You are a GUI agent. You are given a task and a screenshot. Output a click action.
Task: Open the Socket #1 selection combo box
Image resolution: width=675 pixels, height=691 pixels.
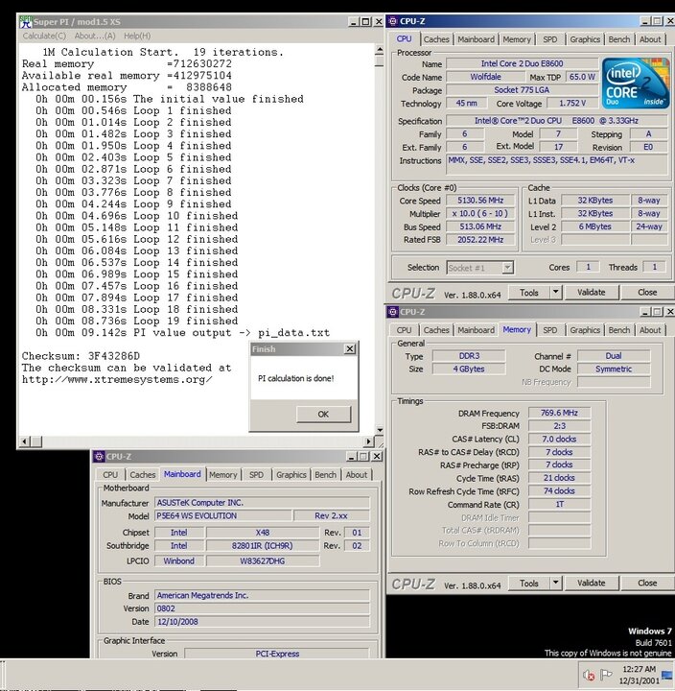480,268
